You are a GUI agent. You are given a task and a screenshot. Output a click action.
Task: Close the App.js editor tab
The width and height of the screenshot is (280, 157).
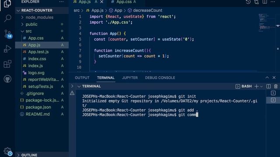101,2
